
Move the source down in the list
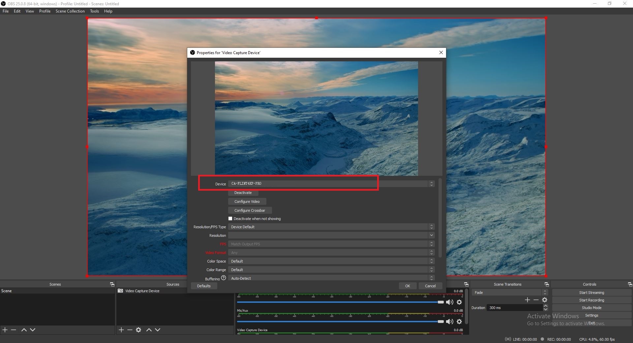tap(158, 330)
